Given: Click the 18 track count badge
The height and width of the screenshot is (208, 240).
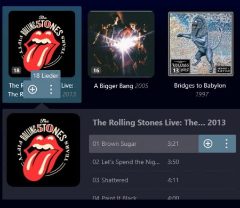Looking at the screenshot, I should click(17, 70).
